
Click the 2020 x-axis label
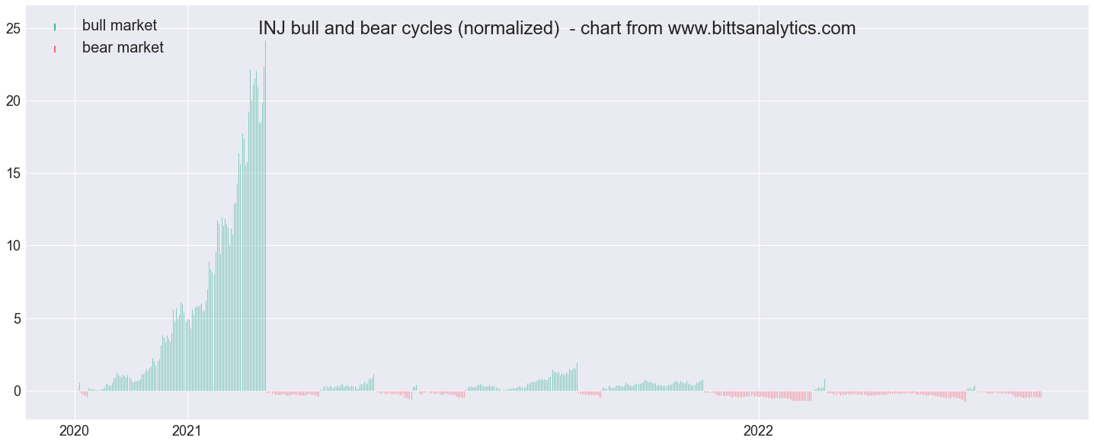[x=75, y=430]
